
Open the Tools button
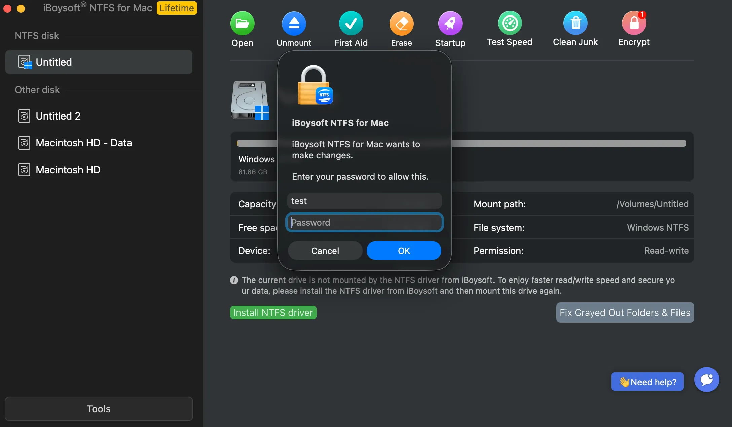[99, 409]
